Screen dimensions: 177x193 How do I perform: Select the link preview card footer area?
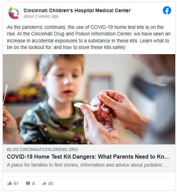click(x=89, y=158)
